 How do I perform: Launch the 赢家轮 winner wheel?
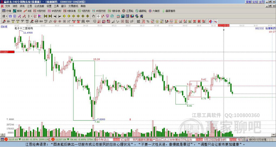(x=141, y=11)
